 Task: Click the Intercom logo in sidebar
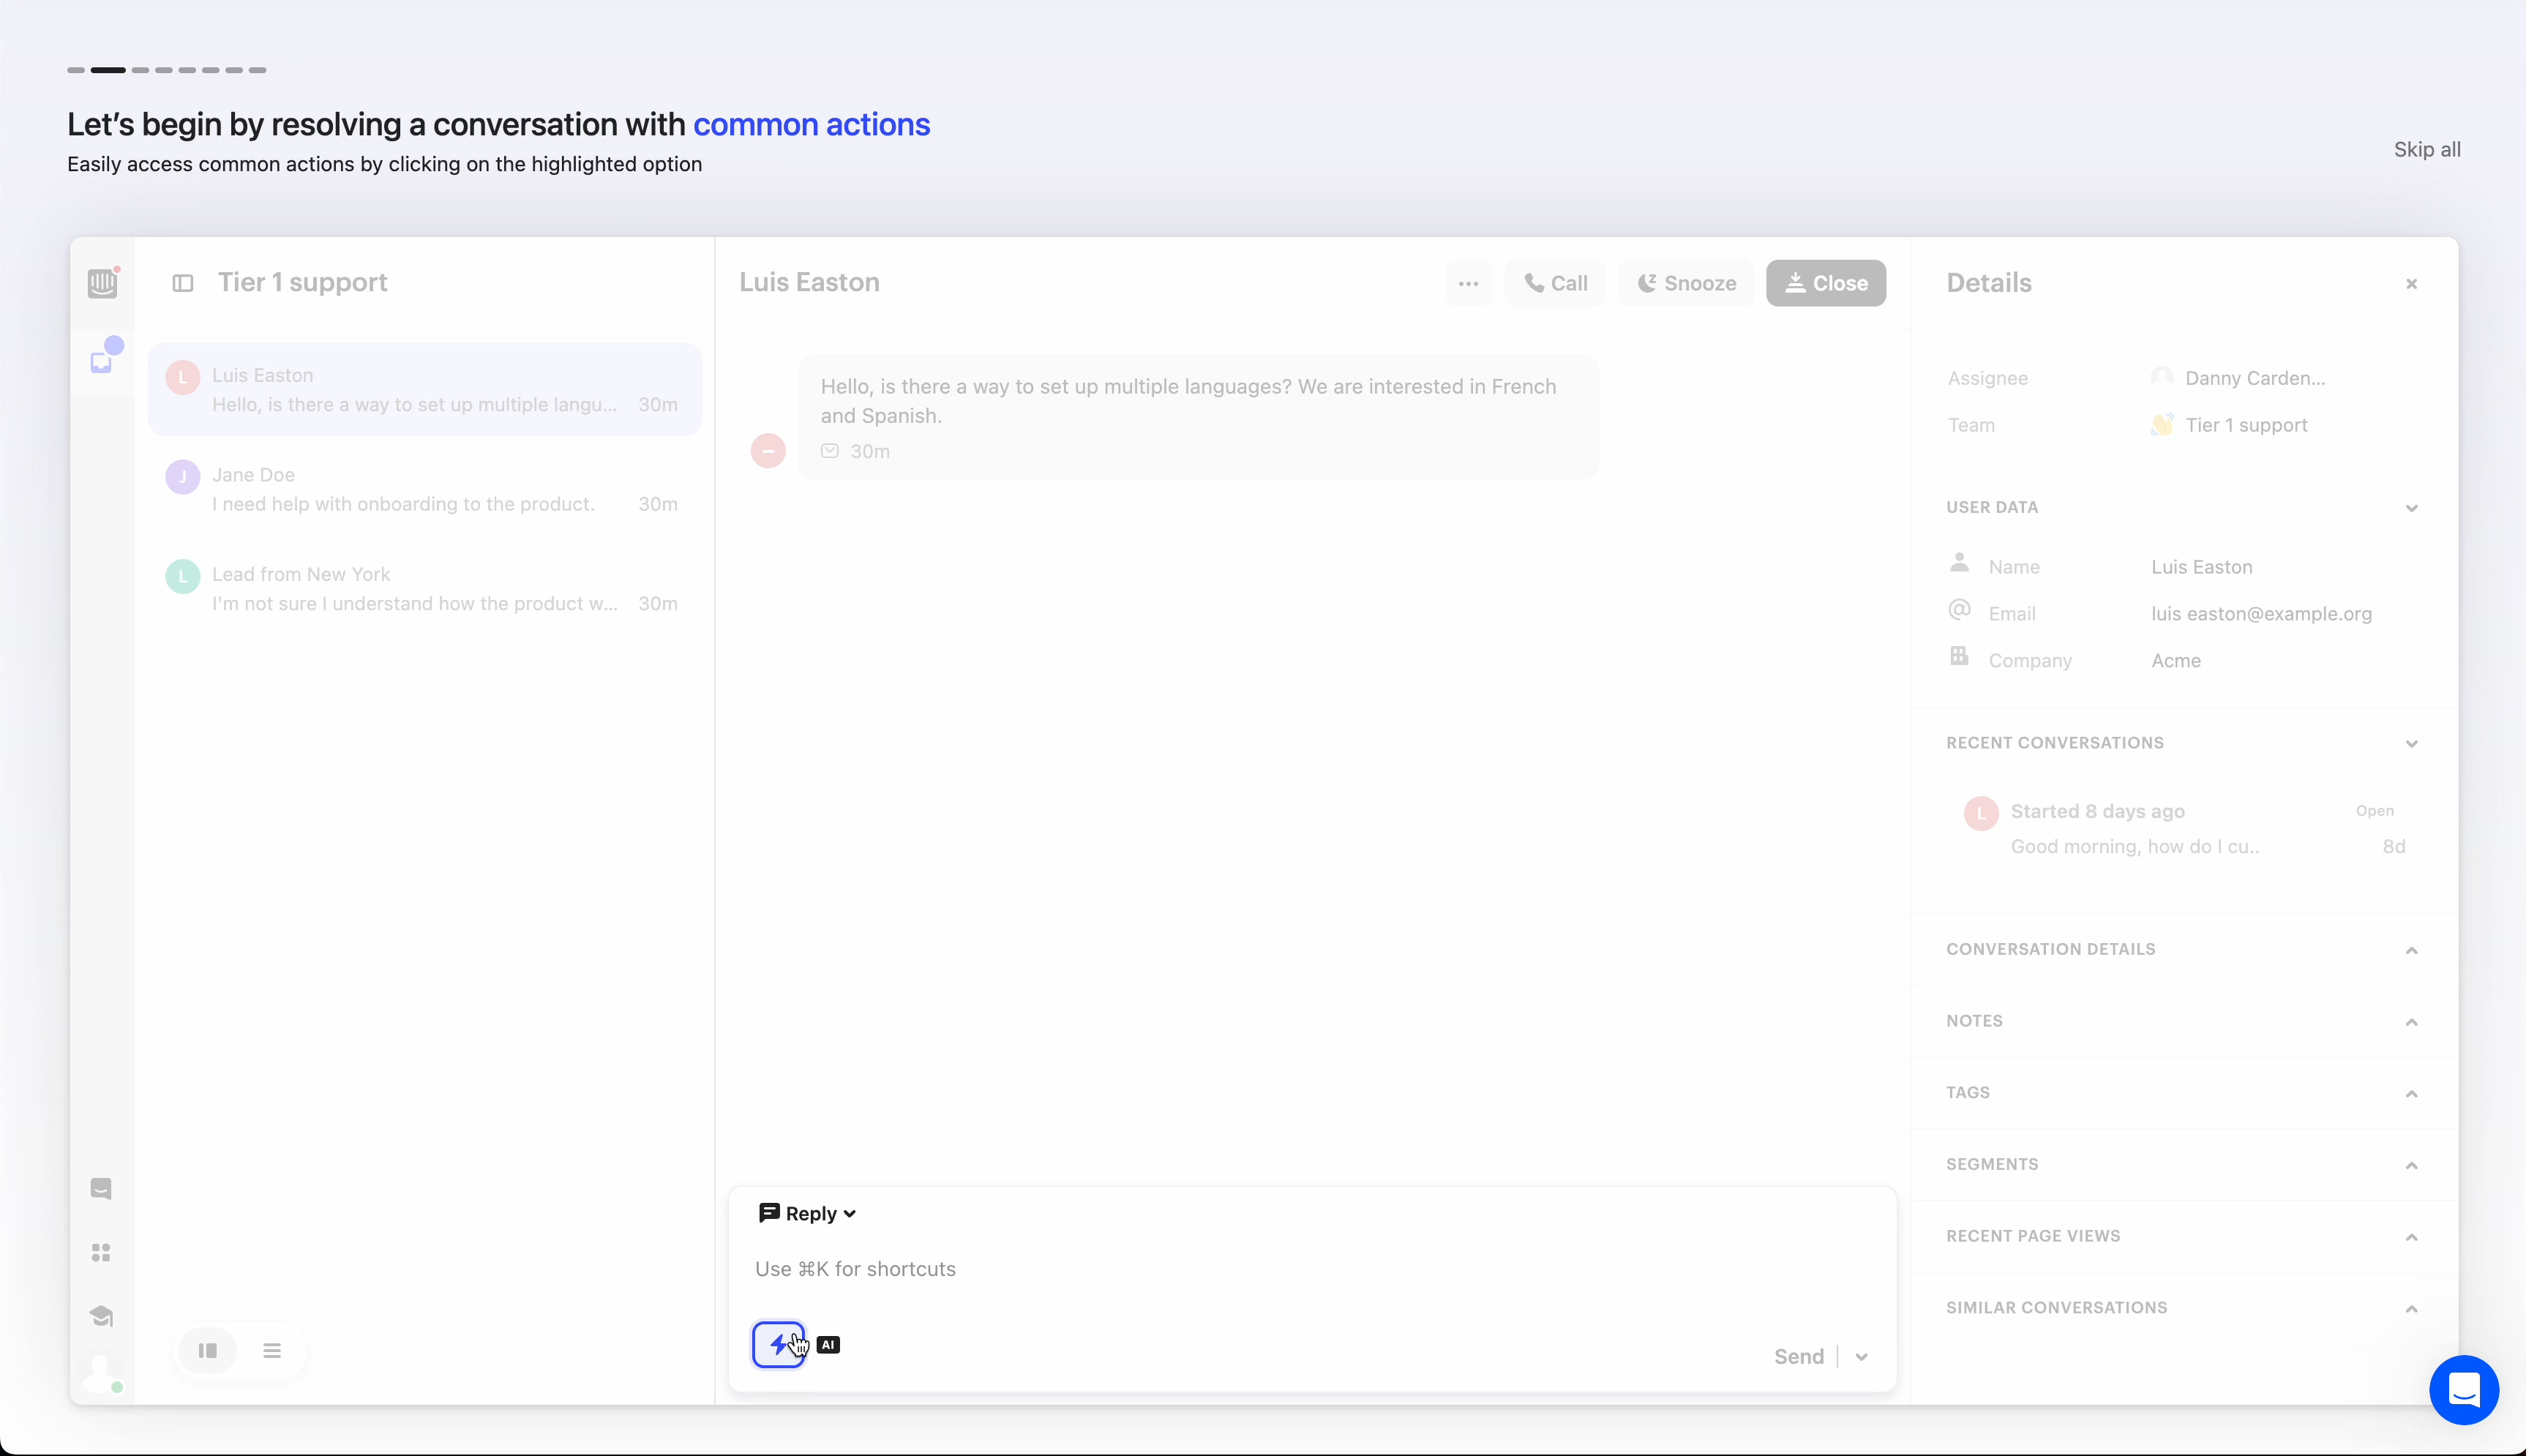point(102,283)
